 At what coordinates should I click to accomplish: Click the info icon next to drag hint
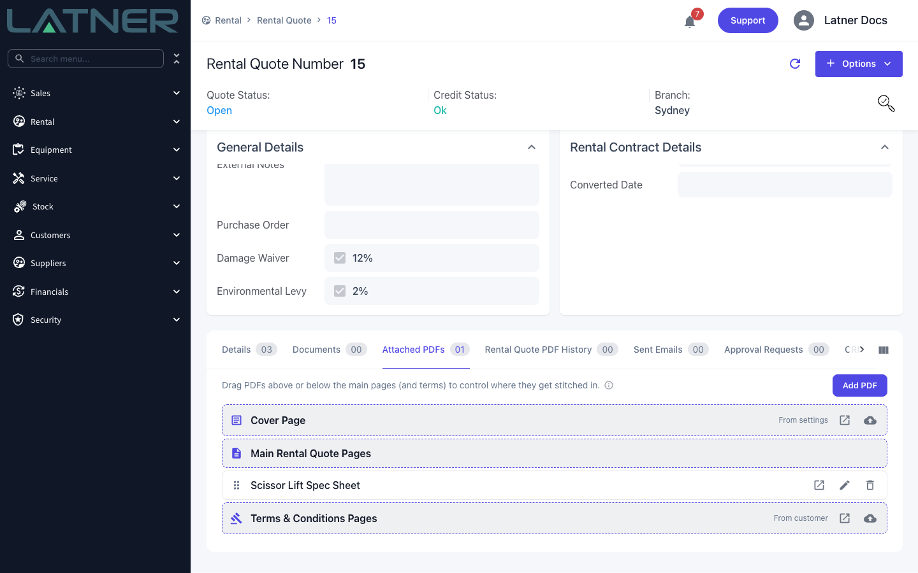(609, 385)
